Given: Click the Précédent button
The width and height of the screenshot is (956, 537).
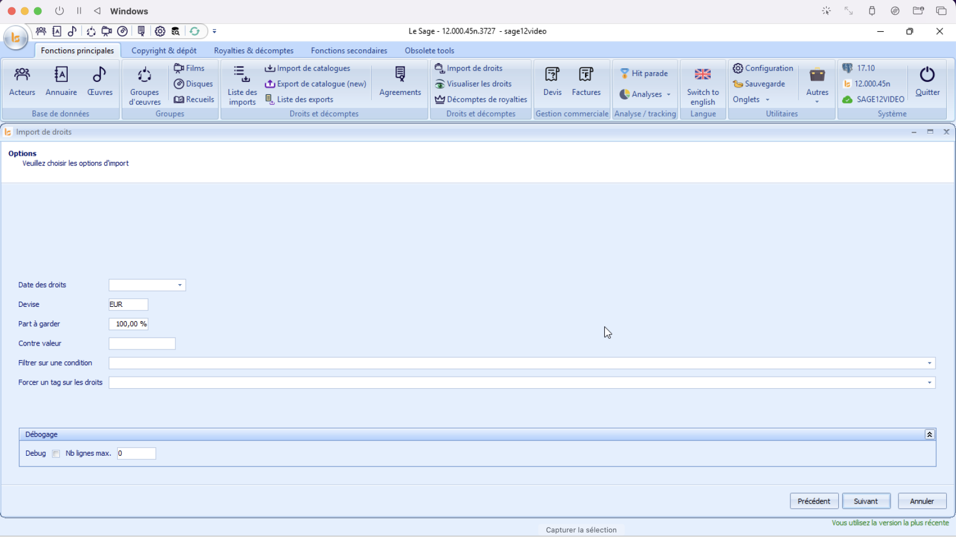Looking at the screenshot, I should tap(814, 501).
